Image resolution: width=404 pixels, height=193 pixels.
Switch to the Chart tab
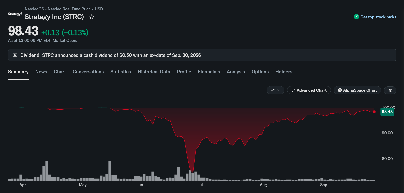(60, 72)
